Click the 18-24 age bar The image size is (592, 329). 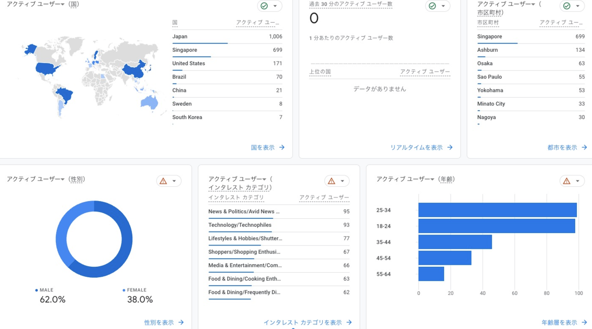click(x=497, y=226)
